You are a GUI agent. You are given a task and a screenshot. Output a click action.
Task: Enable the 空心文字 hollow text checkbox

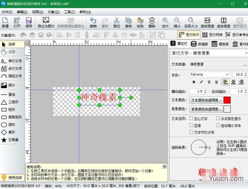point(191,118)
